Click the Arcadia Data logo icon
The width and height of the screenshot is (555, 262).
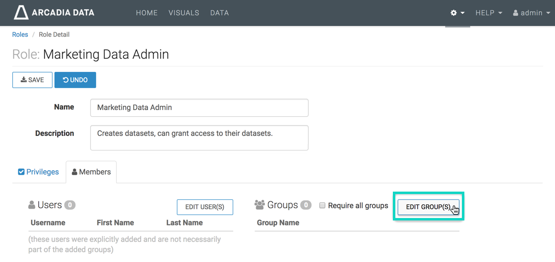pyautogui.click(x=21, y=13)
